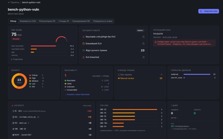Open the Поверхность атаки tab
Screen dimensions: 223x139
103,21
